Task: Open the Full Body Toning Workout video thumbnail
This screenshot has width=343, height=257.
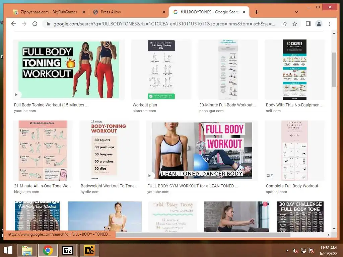Action: (69, 70)
